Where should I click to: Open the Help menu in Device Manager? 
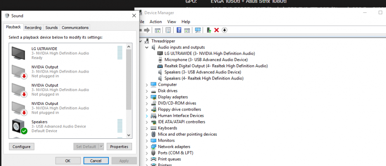coord(186,22)
